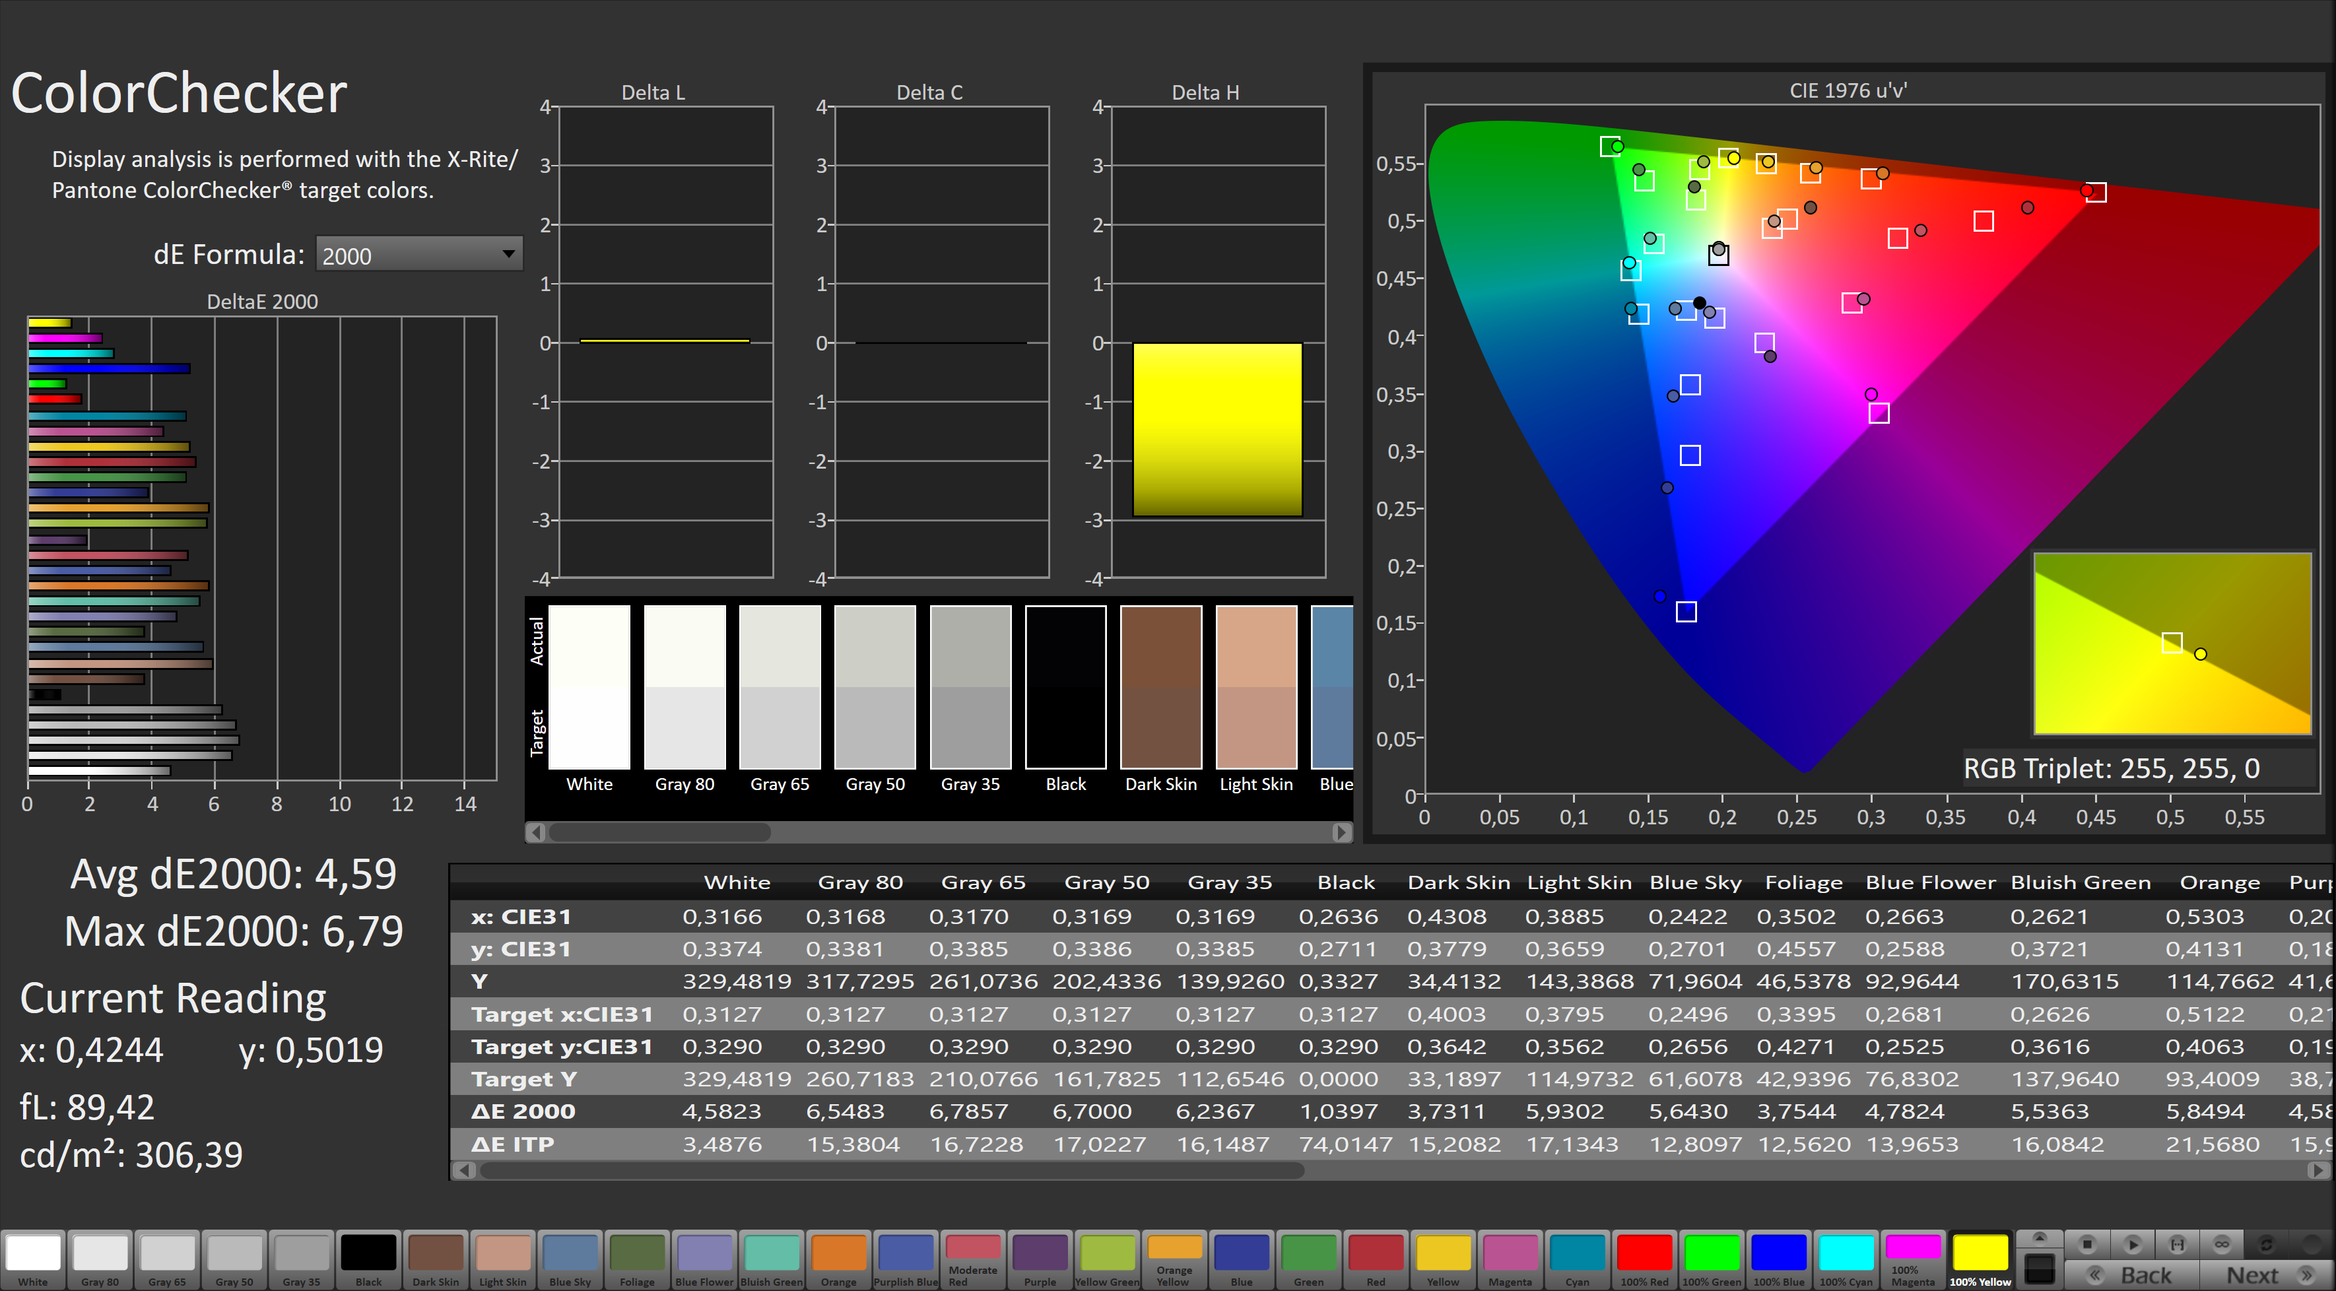Screen dimensions: 2336x1291
Task: Click the Avg dE2000 reading text
Action: tap(234, 873)
